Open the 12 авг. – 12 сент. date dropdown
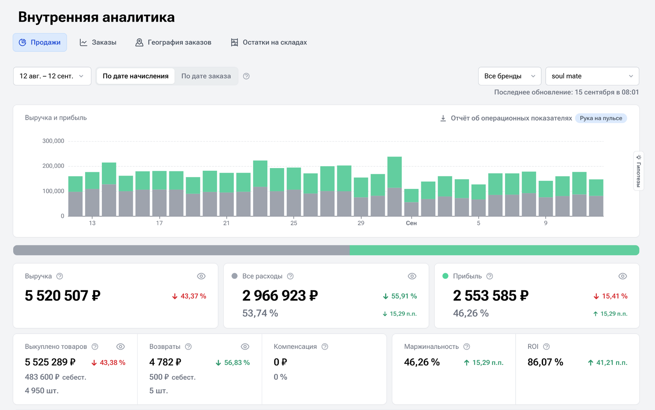The image size is (655, 410). coord(52,76)
